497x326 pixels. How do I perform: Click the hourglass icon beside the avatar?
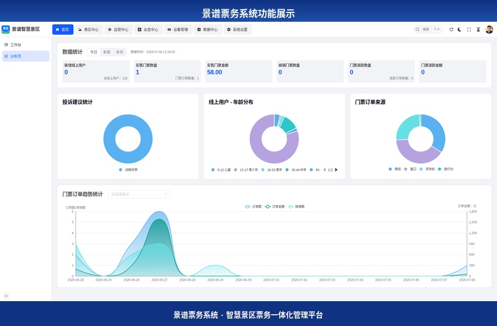point(478,29)
